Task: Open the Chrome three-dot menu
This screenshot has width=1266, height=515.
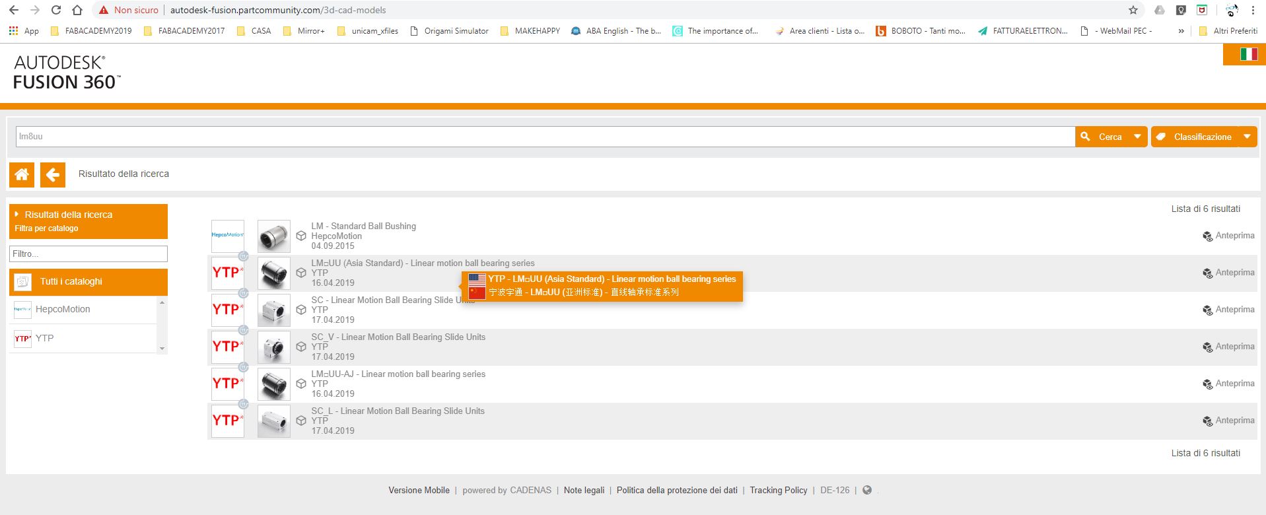Action: tap(1253, 10)
